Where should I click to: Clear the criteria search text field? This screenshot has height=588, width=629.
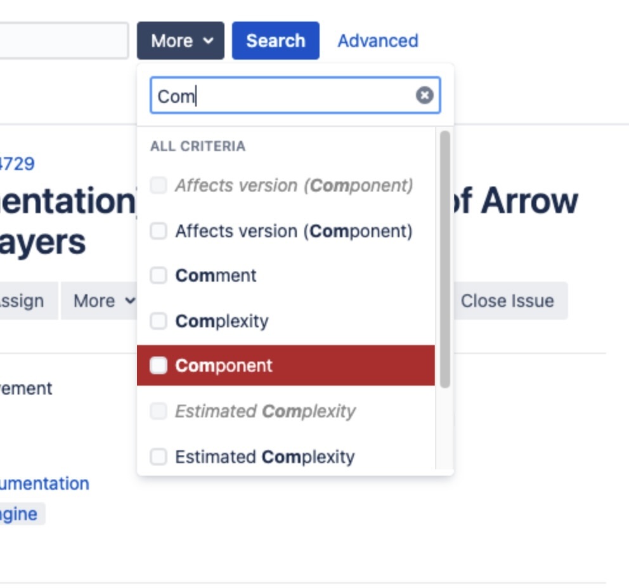(424, 95)
